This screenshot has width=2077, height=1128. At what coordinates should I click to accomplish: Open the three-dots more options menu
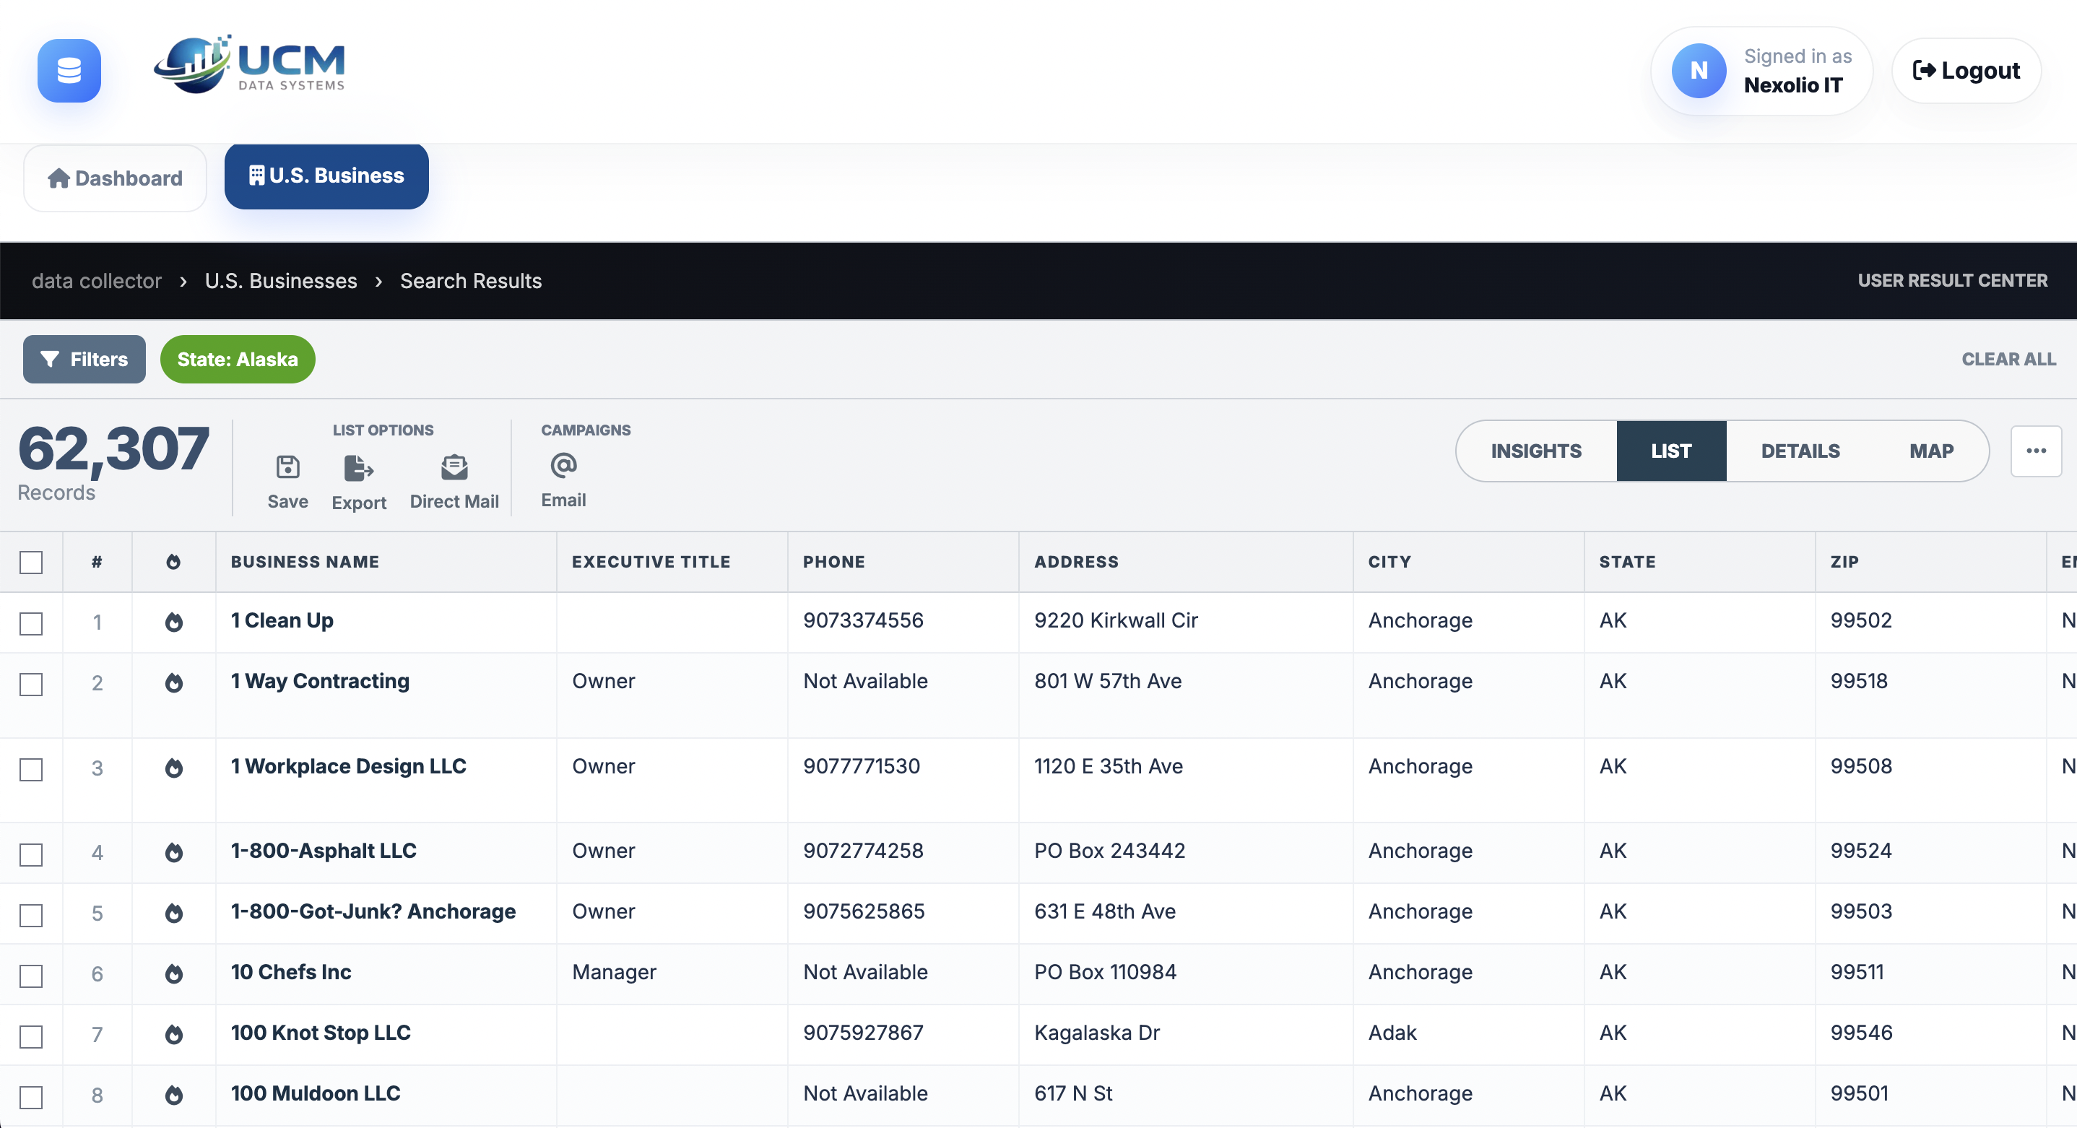tap(2035, 451)
